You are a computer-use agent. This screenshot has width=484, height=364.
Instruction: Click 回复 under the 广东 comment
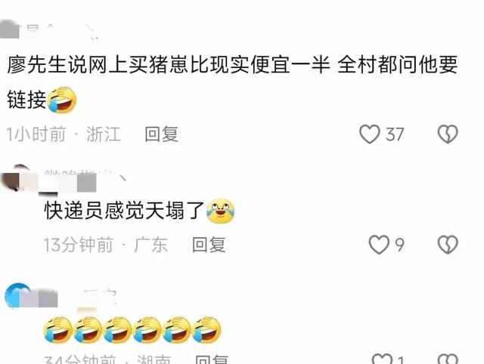click(209, 245)
